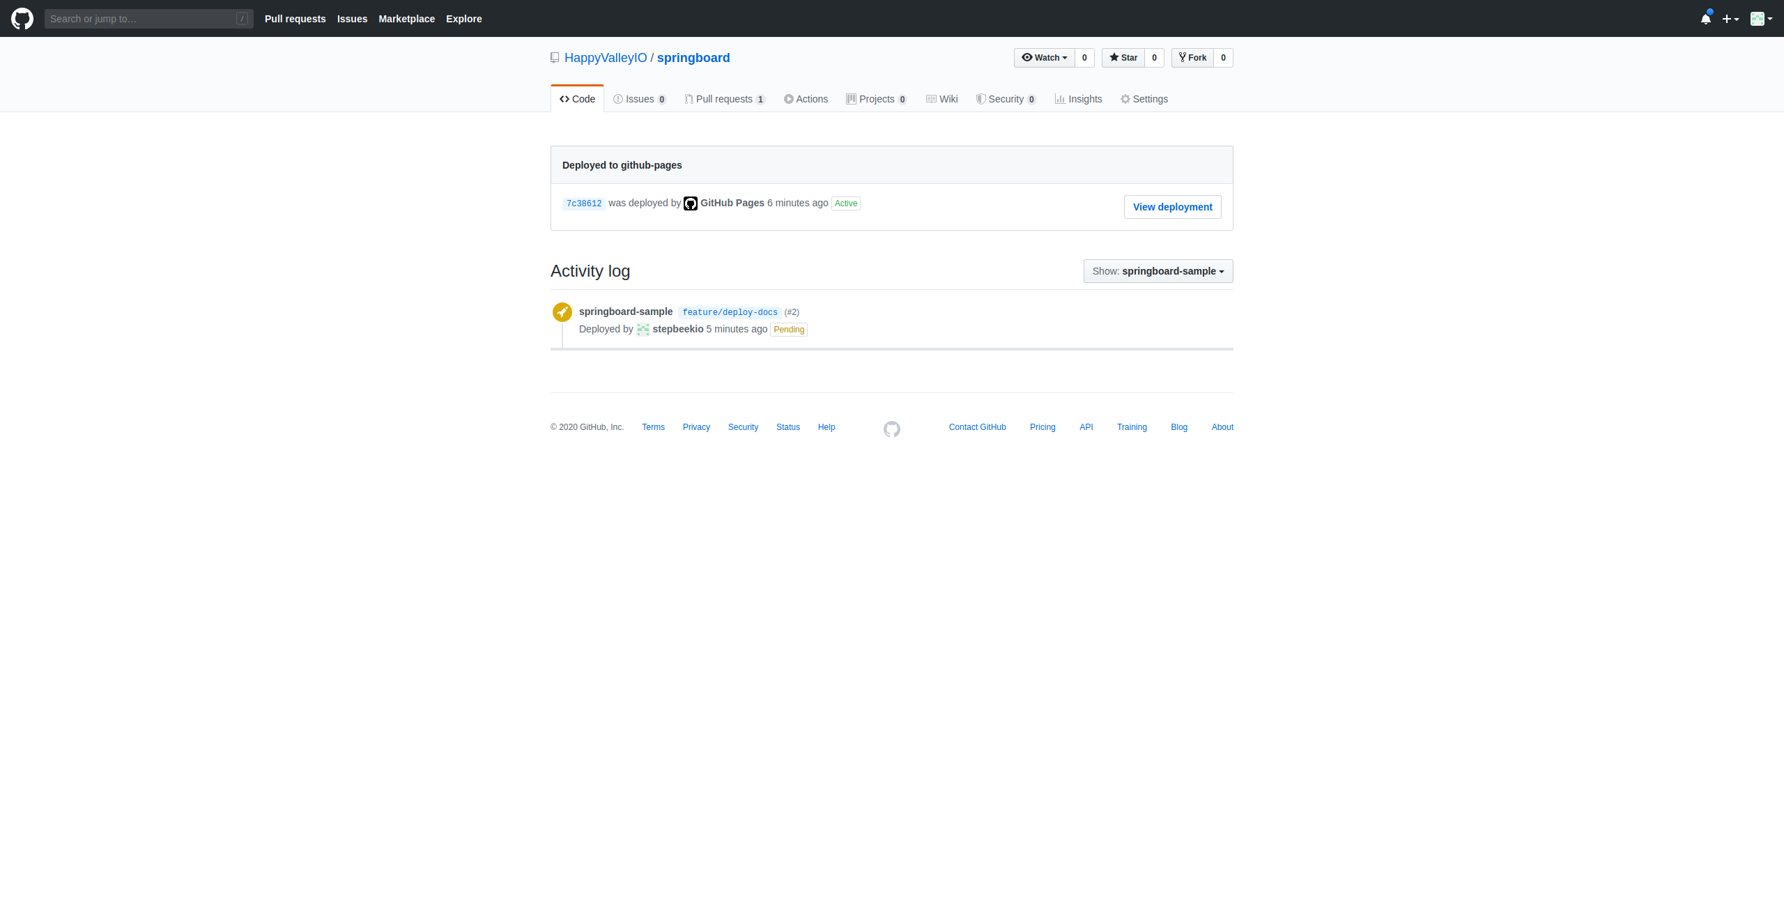Click the forks count next to Fork

(x=1223, y=58)
